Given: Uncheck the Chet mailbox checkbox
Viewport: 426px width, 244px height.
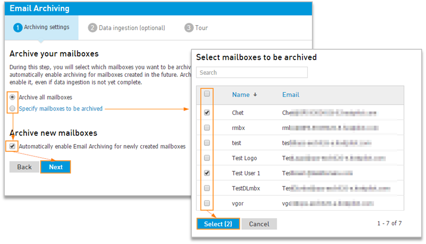Looking at the screenshot, I should coord(207,112).
